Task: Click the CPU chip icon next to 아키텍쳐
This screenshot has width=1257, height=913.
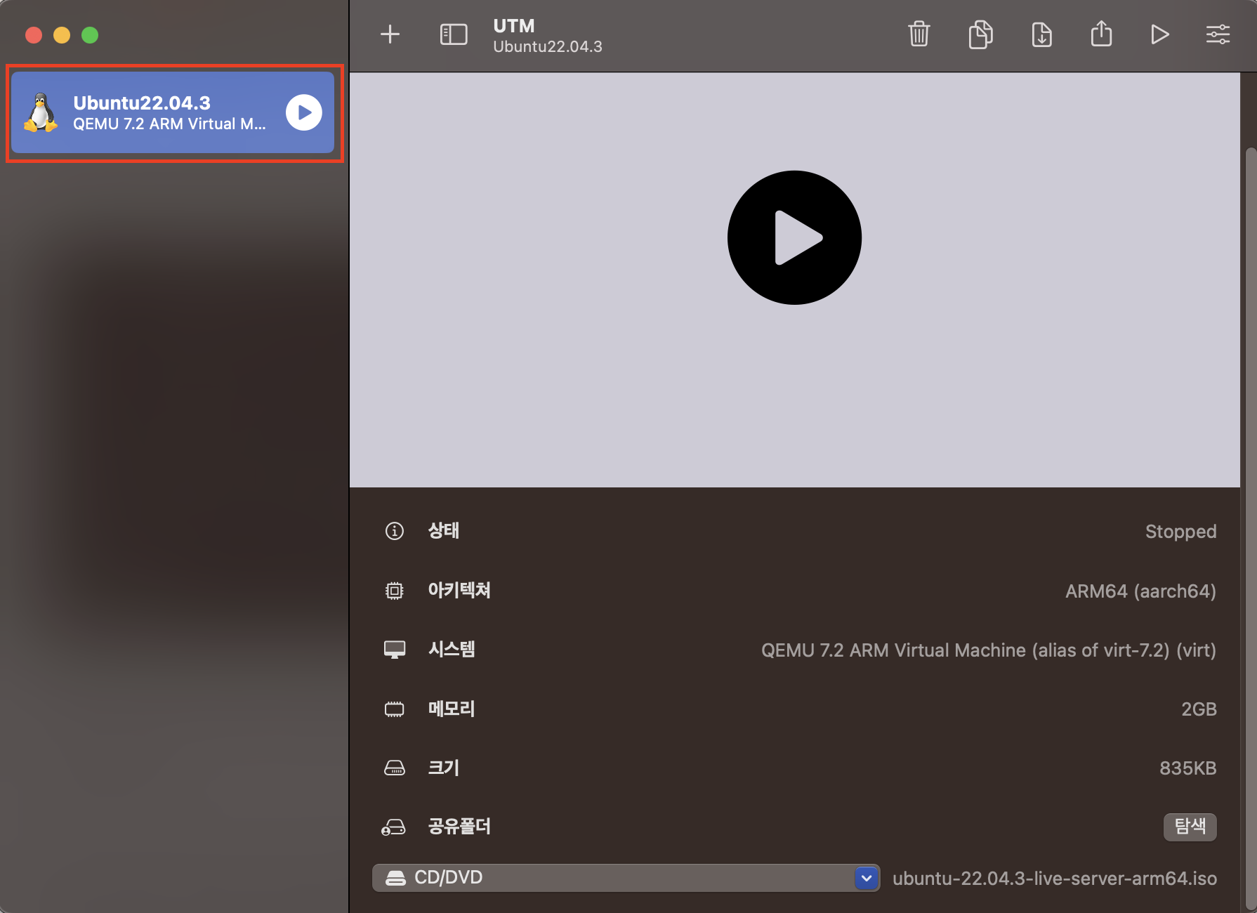Action: [395, 591]
